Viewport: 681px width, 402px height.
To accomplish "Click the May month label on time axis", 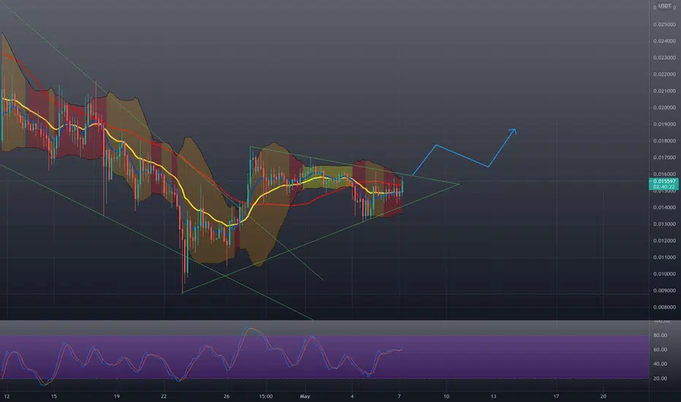I will (305, 396).
